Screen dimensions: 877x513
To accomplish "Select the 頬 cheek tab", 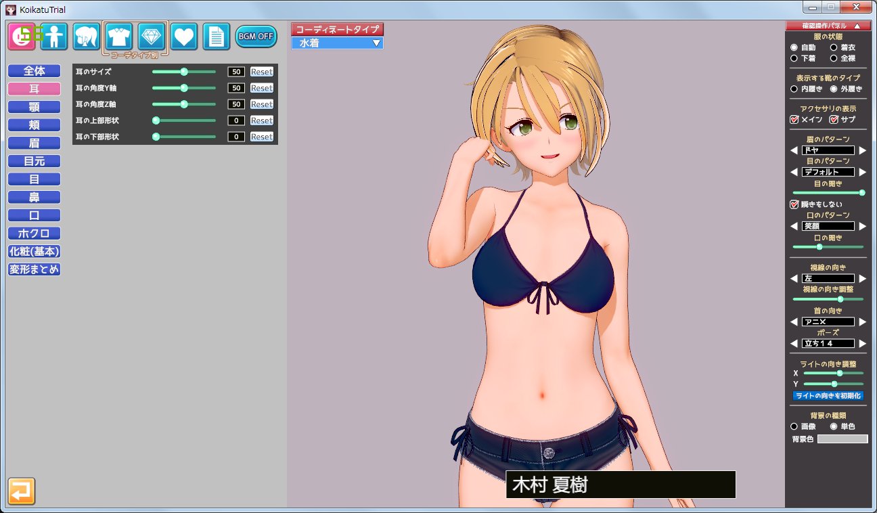I will (x=35, y=125).
